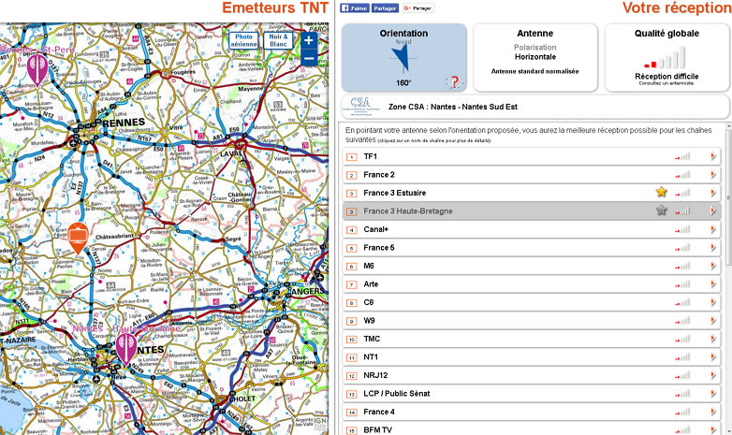This screenshot has width=732, height=435.
Task: Open the orientation help question mark icon
Action: [x=454, y=82]
